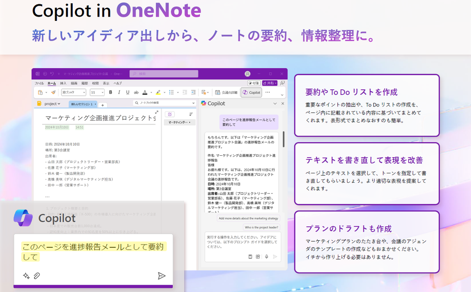Click the microphone icon in Copilot input

pyautogui.click(x=266, y=256)
